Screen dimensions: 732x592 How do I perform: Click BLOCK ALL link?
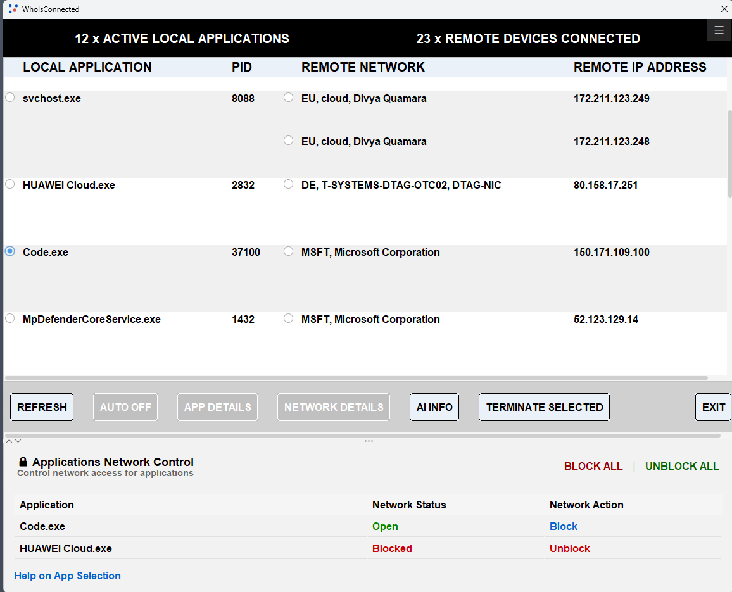[593, 467]
